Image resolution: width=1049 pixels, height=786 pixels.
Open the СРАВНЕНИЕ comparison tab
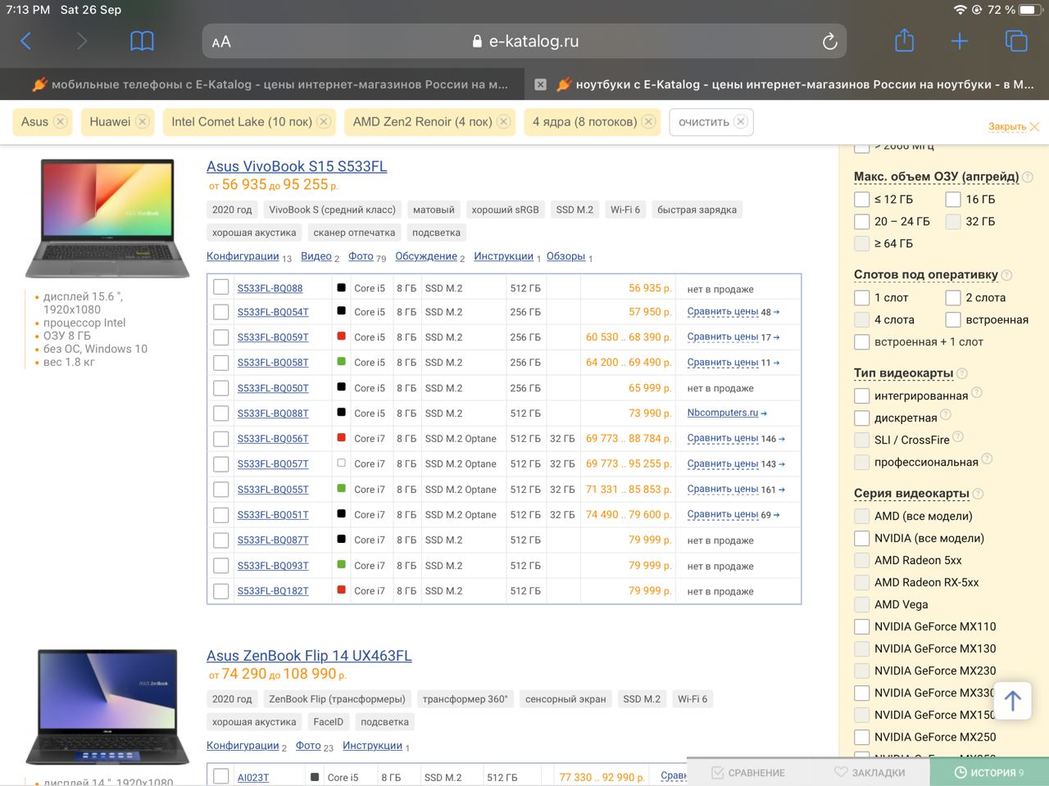point(747,772)
